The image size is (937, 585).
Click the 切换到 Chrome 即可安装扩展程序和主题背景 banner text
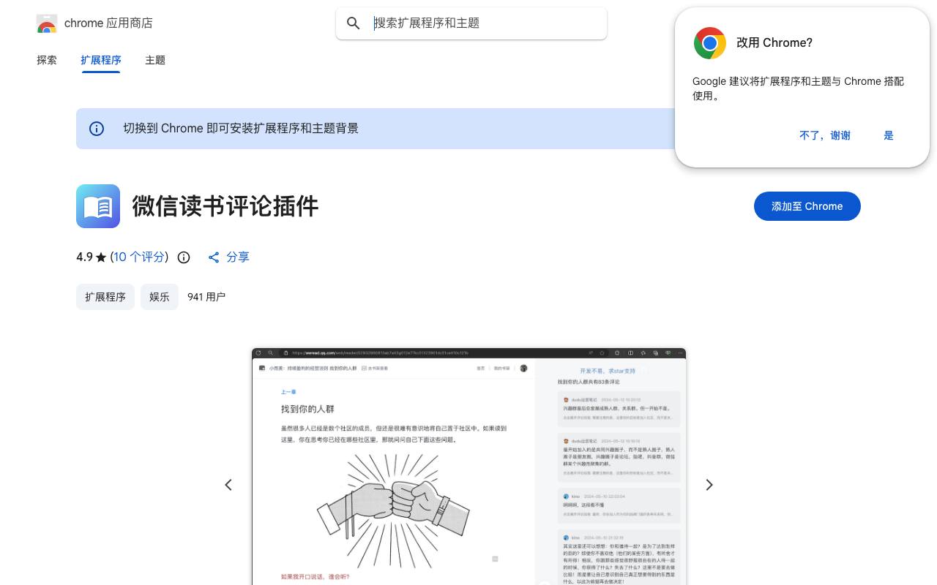click(241, 129)
